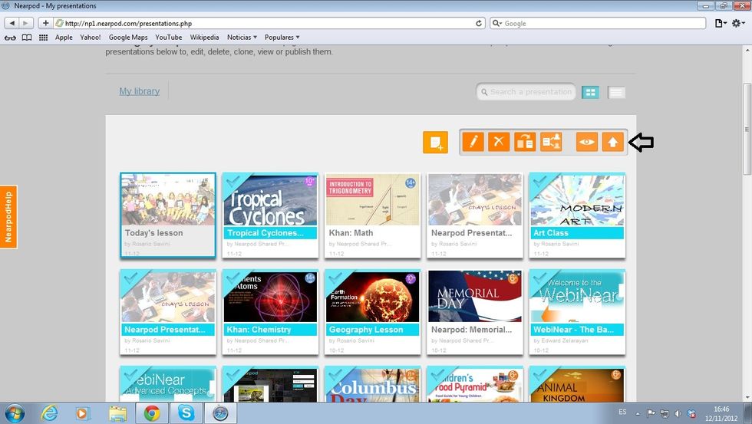Click the ES language indicator
This screenshot has height=424, width=752.
click(622, 412)
